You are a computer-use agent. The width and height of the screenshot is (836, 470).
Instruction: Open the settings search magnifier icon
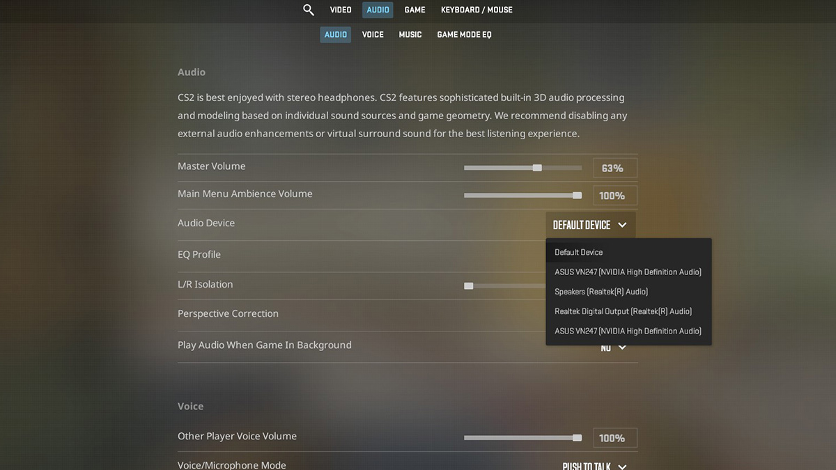click(309, 10)
